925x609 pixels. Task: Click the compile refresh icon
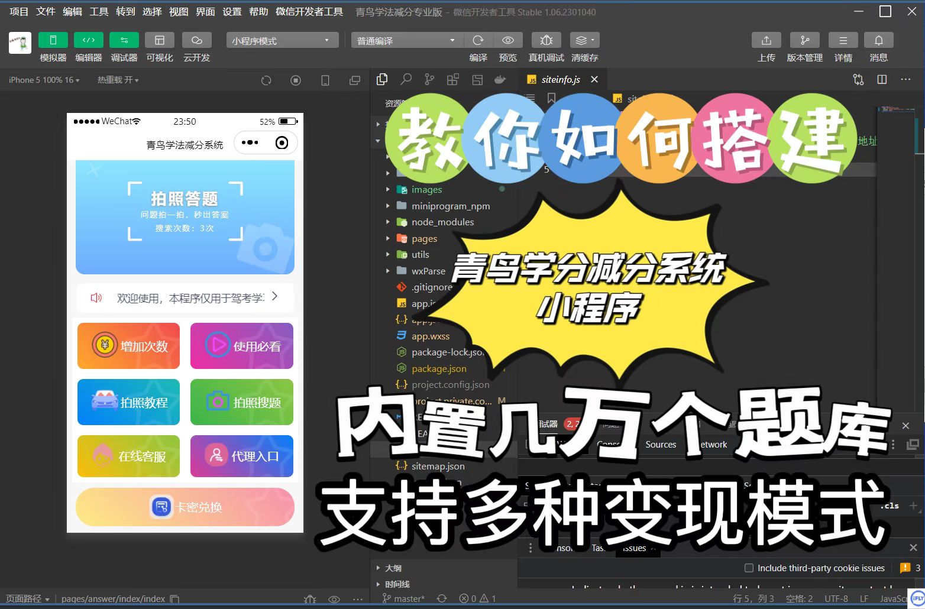click(478, 40)
